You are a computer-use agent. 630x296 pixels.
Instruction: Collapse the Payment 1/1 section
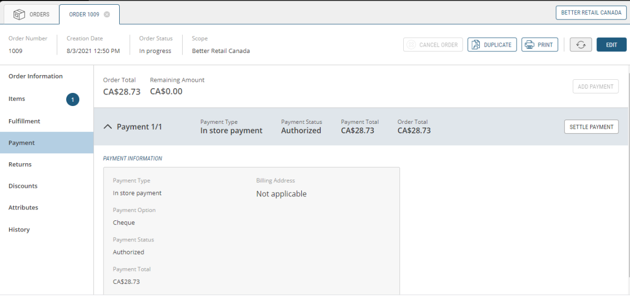pyautogui.click(x=108, y=127)
